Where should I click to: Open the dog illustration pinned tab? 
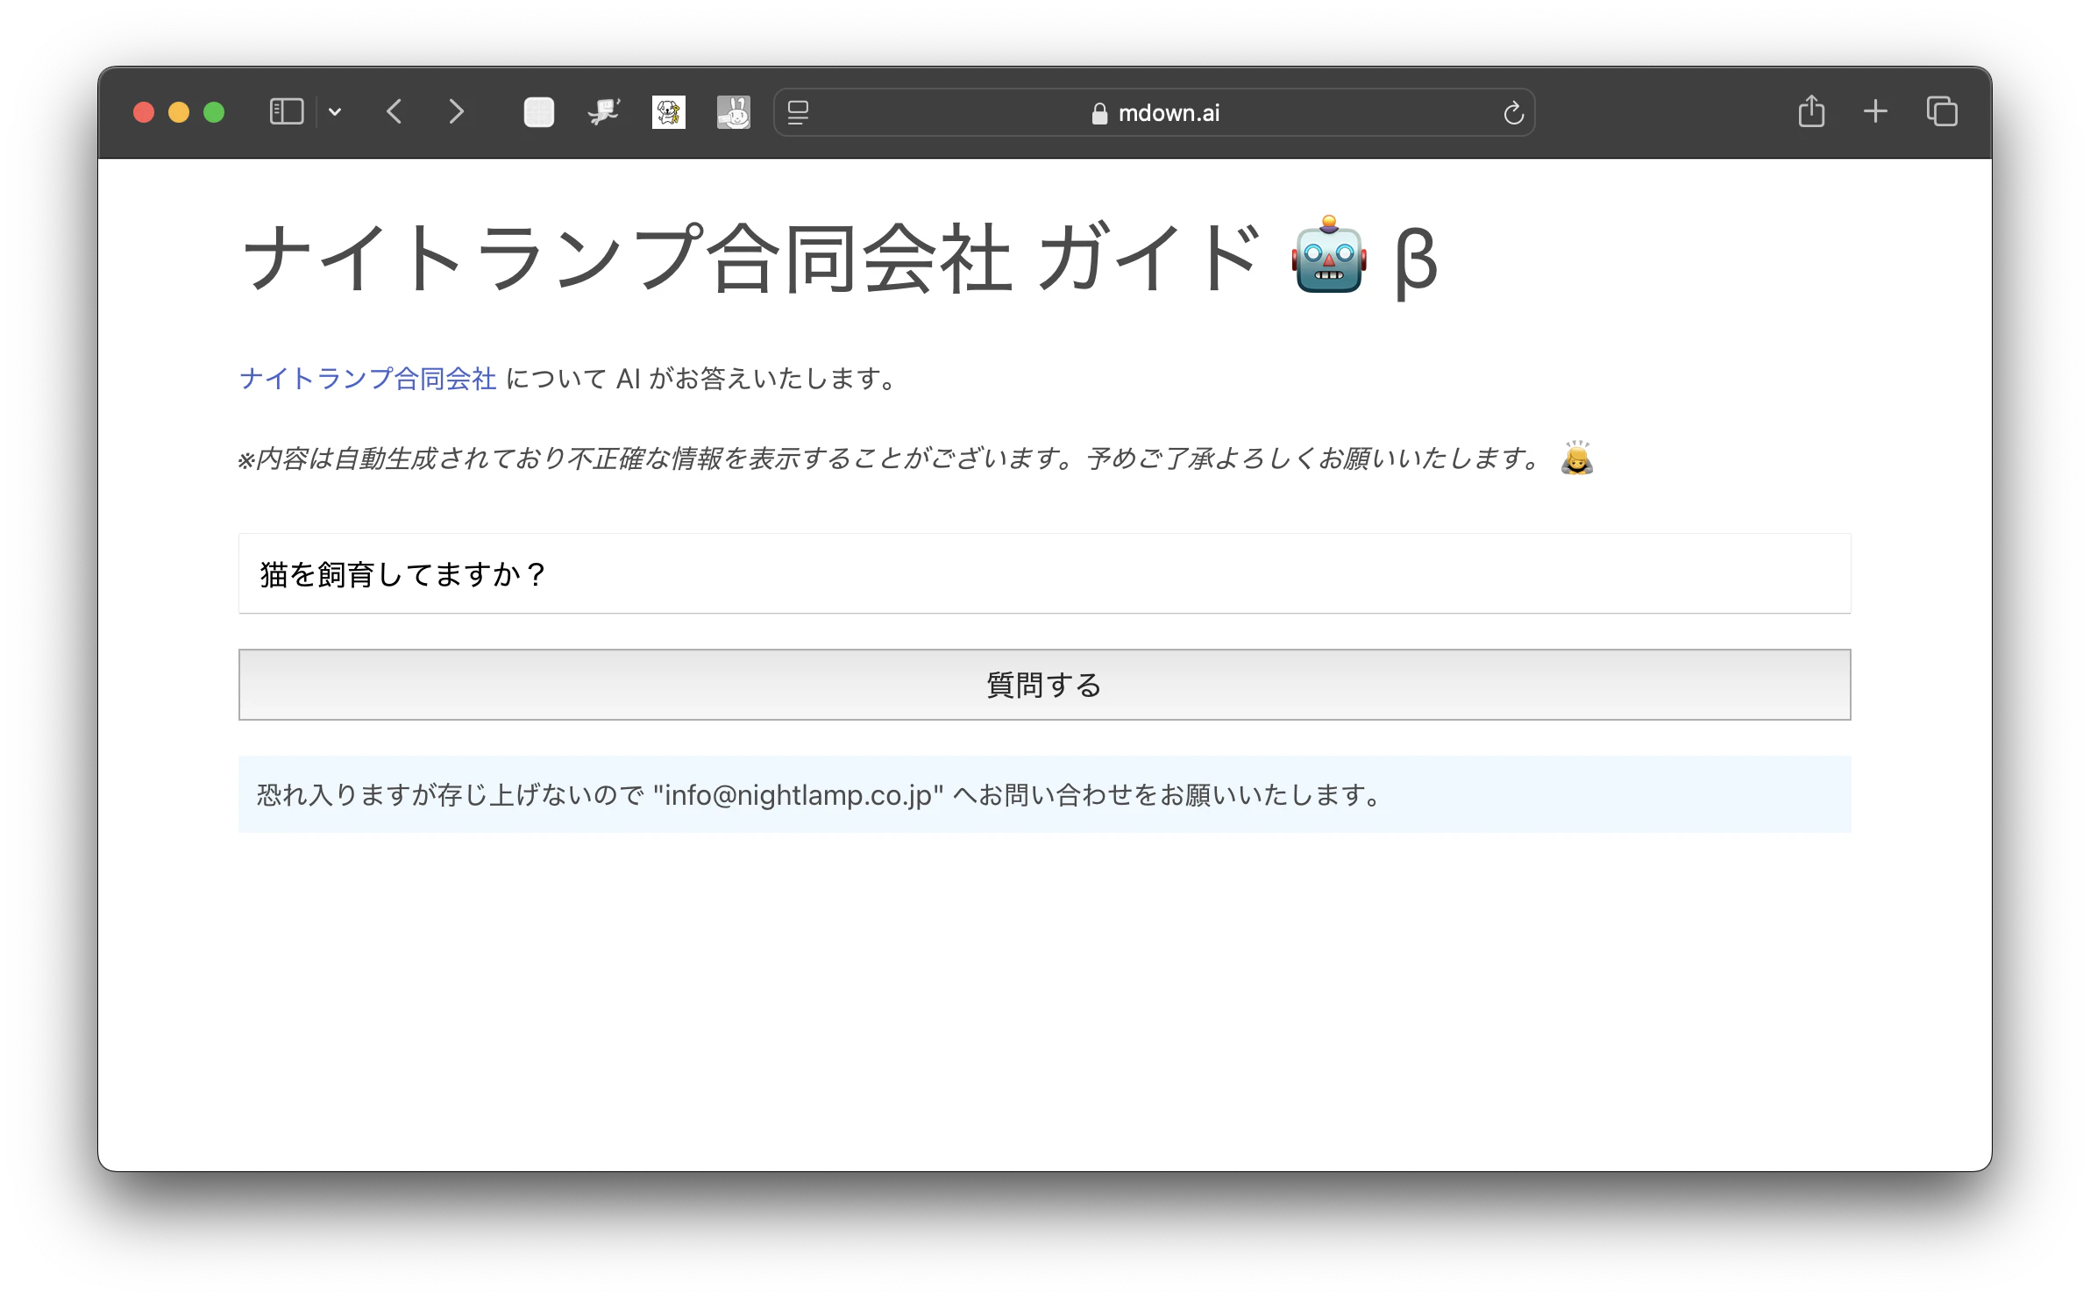(x=668, y=112)
